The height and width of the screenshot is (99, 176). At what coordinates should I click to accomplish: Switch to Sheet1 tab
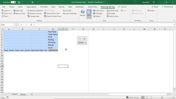point(15,94)
